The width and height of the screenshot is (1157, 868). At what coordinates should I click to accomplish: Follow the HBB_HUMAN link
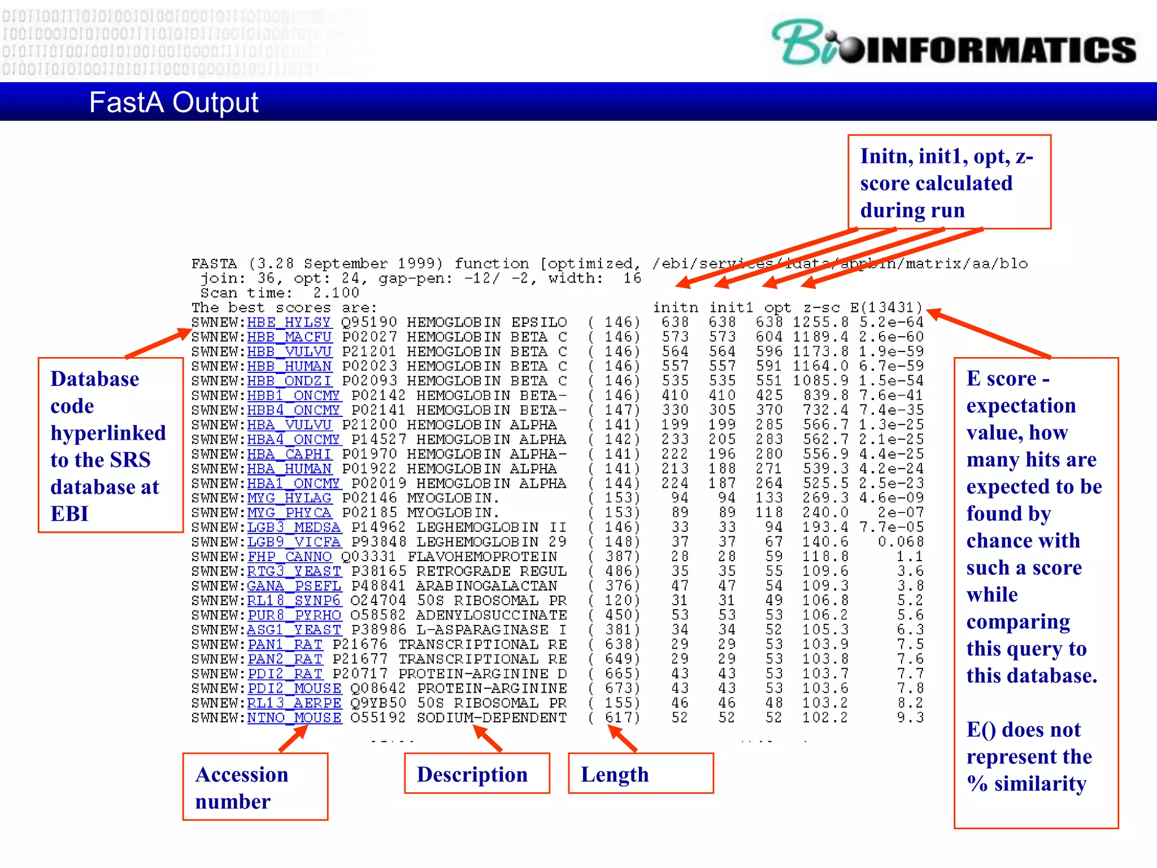(x=289, y=366)
